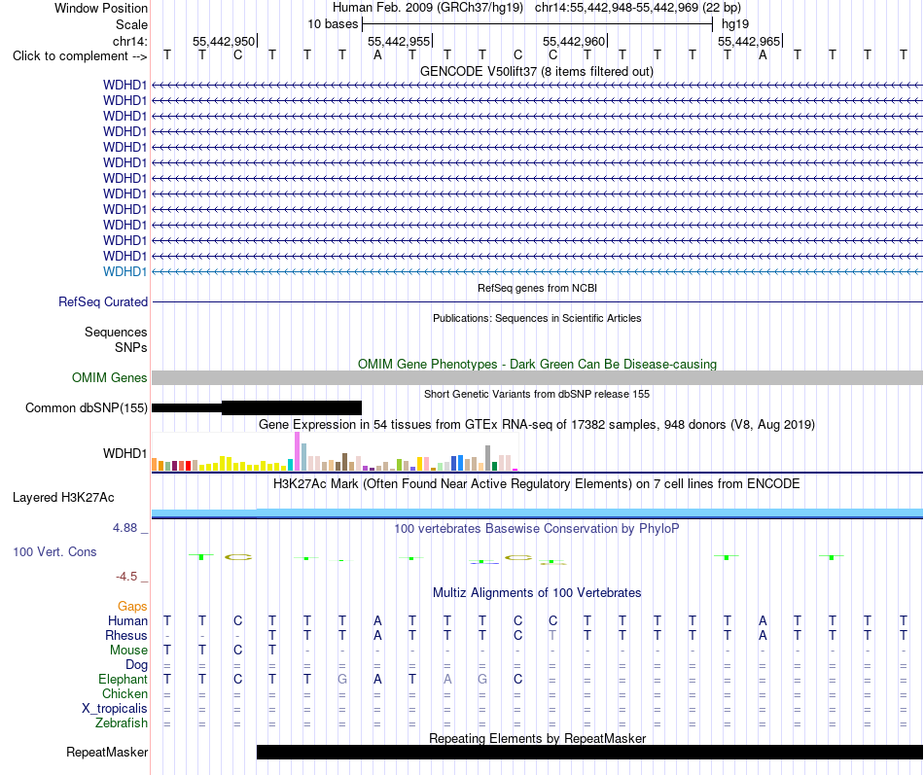924x775 pixels.
Task: Select the Rhesus alignment row label
Action: coord(126,636)
